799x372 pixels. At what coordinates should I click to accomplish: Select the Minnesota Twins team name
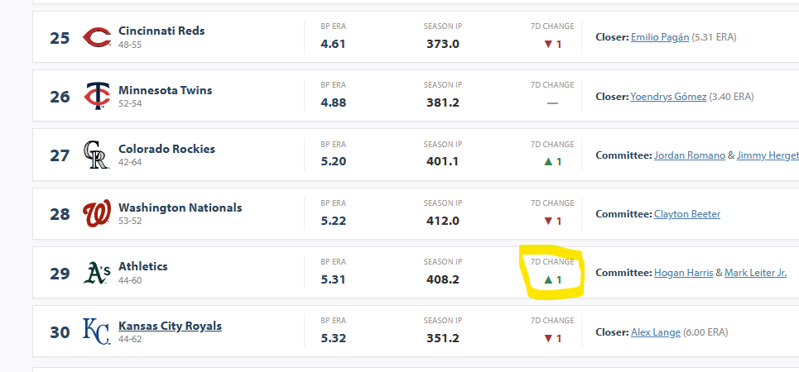pos(165,90)
